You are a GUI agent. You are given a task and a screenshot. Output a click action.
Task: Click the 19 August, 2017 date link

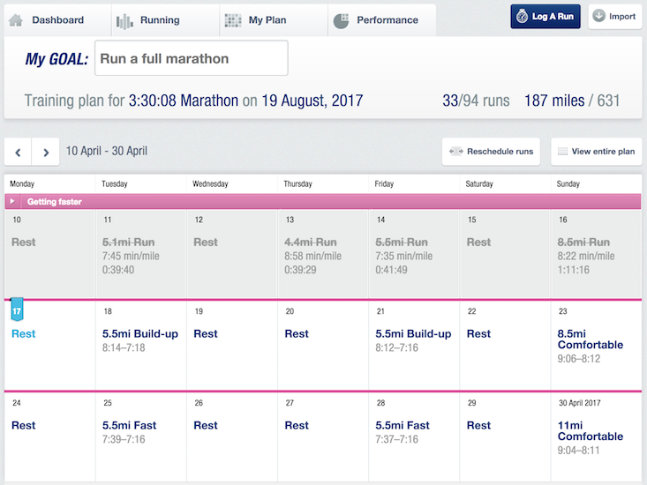312,101
